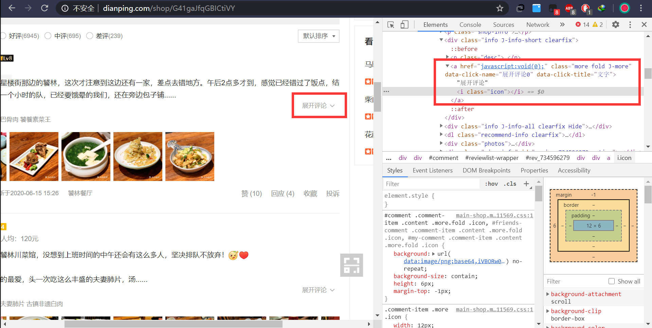Open the Sources tab
Viewport: 652px width, 328px height.
[x=504, y=24]
